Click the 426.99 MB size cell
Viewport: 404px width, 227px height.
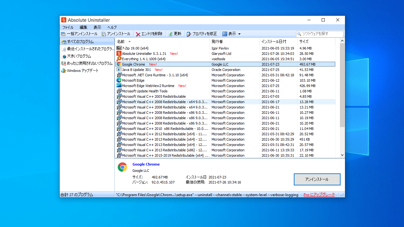[x=307, y=86]
